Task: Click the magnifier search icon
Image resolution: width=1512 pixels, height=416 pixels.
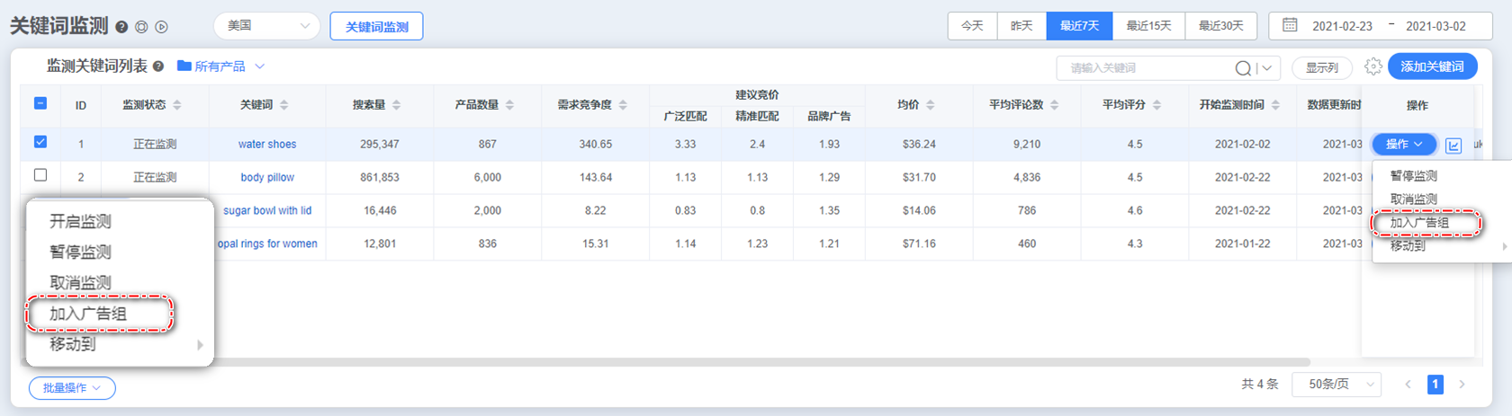Action: pyautogui.click(x=1243, y=68)
